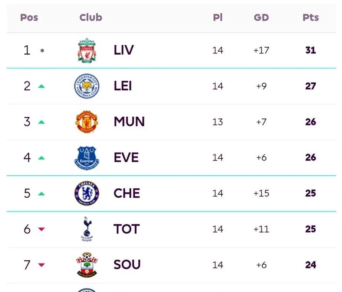
Task: Click the Manchester United club crest
Action: coord(87,121)
